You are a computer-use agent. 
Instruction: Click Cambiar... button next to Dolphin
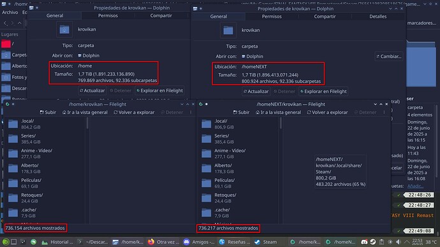pos(389,57)
